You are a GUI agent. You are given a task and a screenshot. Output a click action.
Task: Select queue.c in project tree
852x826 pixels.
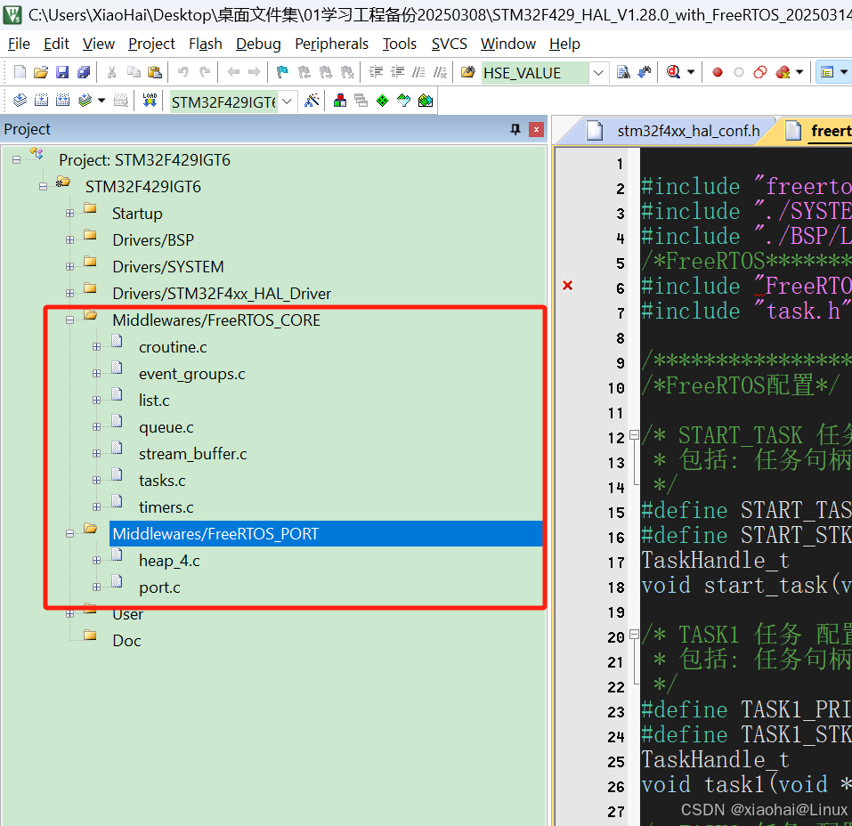[x=166, y=427]
